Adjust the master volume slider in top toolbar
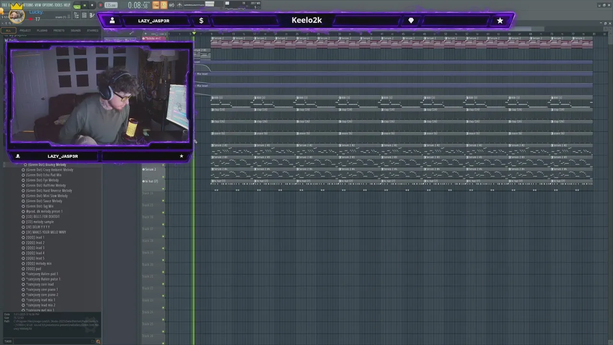Screen dimensions: 613x345 click(x=210, y=4)
